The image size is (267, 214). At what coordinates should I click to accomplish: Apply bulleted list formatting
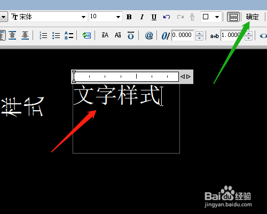click(x=56, y=35)
